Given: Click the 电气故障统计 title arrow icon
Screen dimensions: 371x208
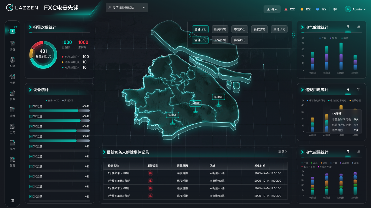Looking at the screenshot, I should click(x=303, y=27).
